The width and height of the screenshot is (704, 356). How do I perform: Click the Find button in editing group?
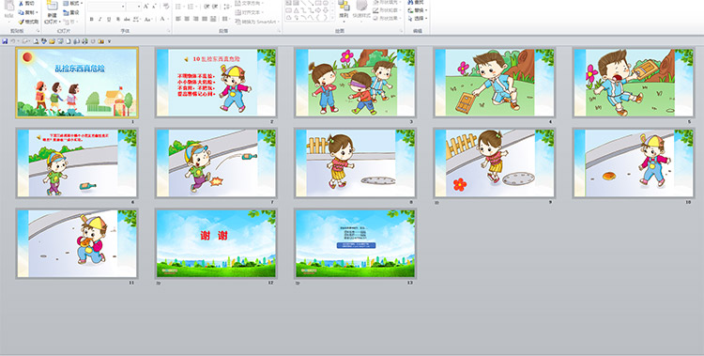click(x=417, y=2)
